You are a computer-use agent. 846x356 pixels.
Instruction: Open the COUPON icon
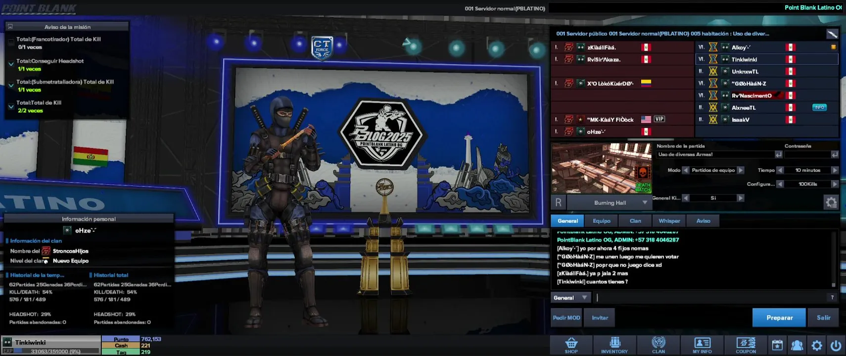[x=746, y=345]
